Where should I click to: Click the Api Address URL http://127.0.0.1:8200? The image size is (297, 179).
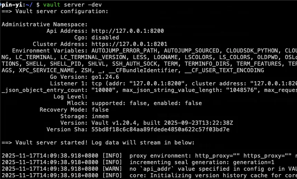pyautogui.click(x=127, y=31)
